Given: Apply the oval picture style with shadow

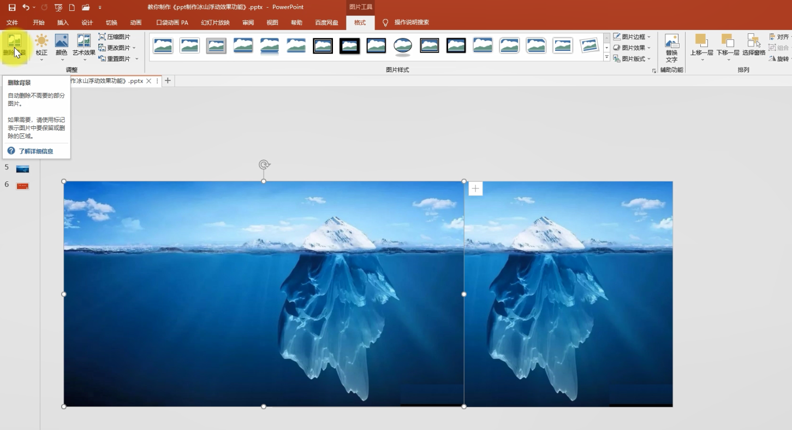Looking at the screenshot, I should tap(403, 46).
